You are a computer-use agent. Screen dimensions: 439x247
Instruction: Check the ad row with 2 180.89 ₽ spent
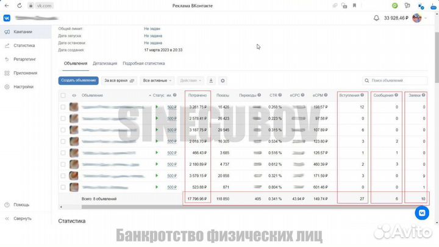(63, 165)
